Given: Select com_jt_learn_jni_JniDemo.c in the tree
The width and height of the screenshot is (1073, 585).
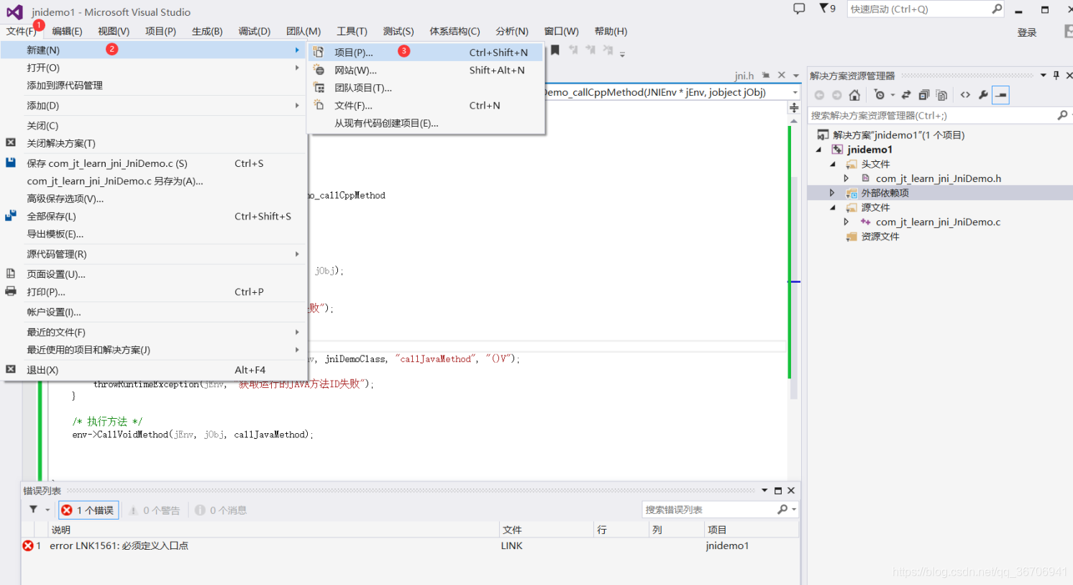Looking at the screenshot, I should click(x=938, y=222).
